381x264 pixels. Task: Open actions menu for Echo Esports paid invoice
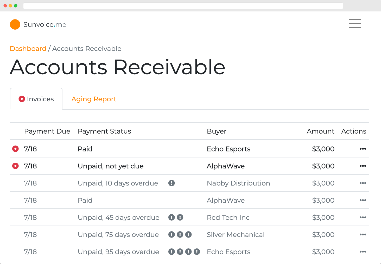point(363,149)
